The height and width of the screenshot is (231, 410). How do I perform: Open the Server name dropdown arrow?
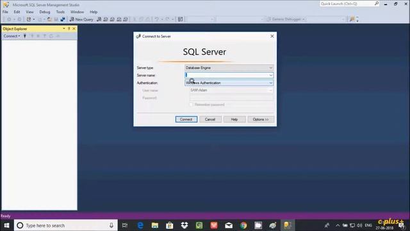point(270,75)
